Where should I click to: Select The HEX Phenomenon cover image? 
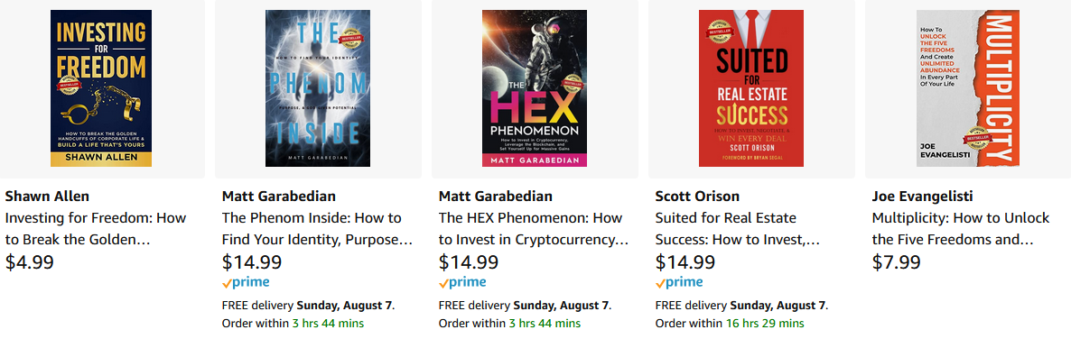(534, 88)
